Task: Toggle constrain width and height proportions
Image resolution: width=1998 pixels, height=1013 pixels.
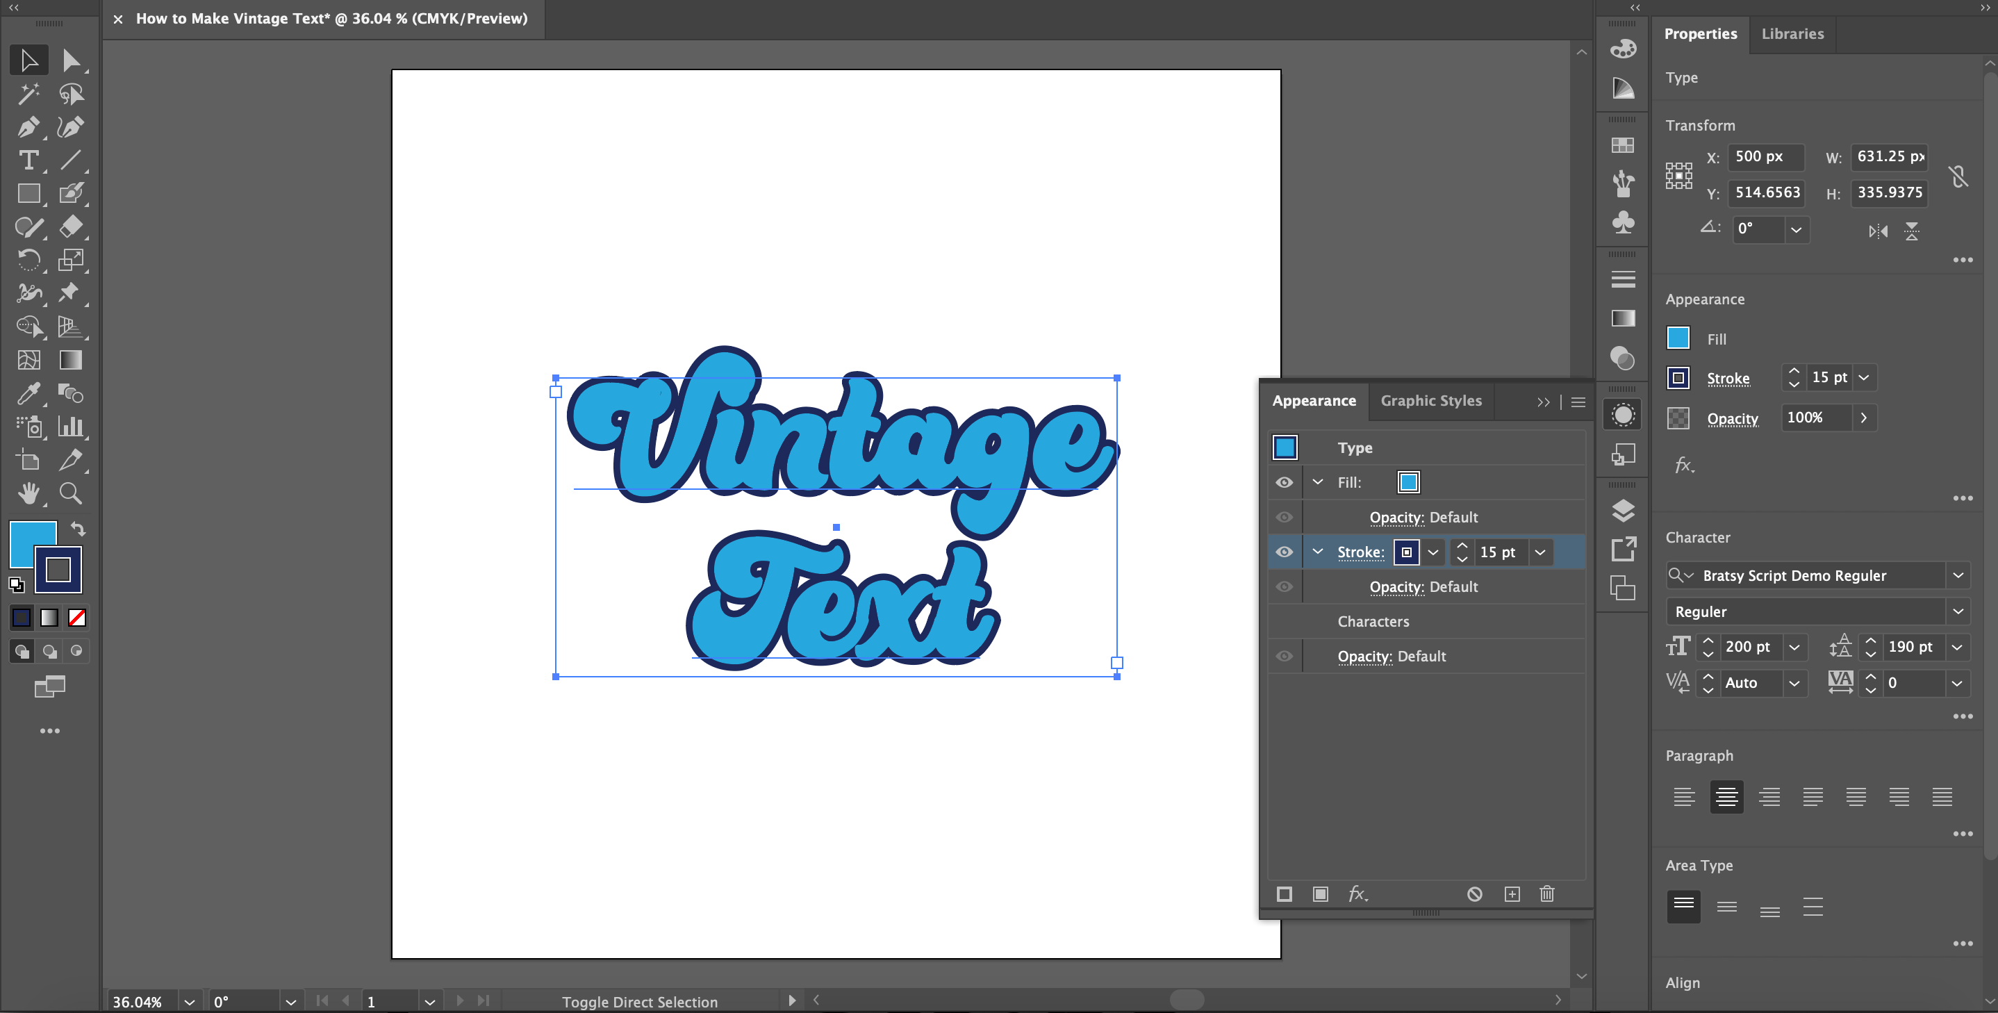Action: click(x=1958, y=176)
